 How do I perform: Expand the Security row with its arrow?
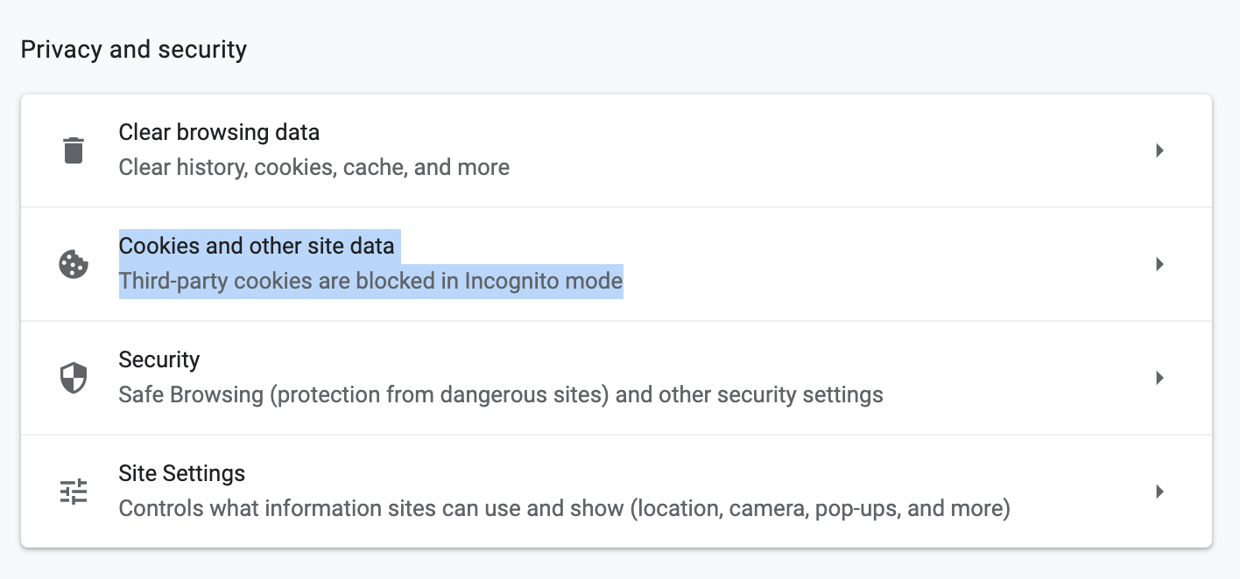1159,378
